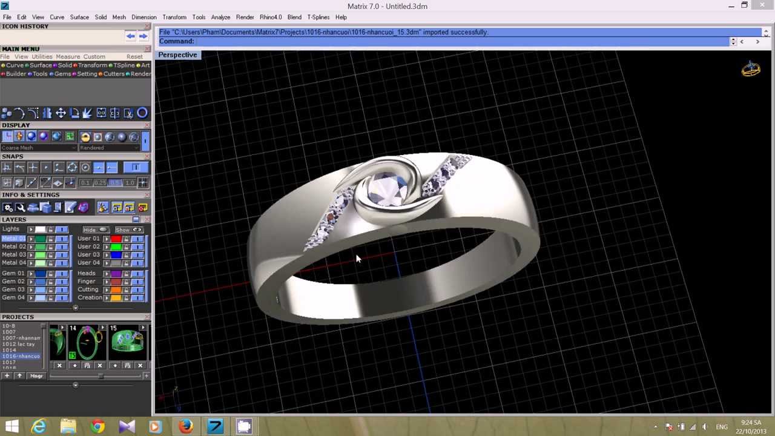Click the gear settings icon in Info & Settings
This screenshot has width=775, height=436.
click(8, 206)
